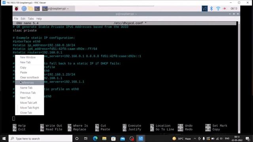
Task: Open the VNC server tray icon
Action: coord(205,9)
